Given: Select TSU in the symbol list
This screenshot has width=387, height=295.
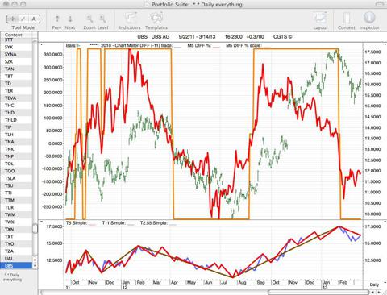Looking at the screenshot, I should point(16,185).
